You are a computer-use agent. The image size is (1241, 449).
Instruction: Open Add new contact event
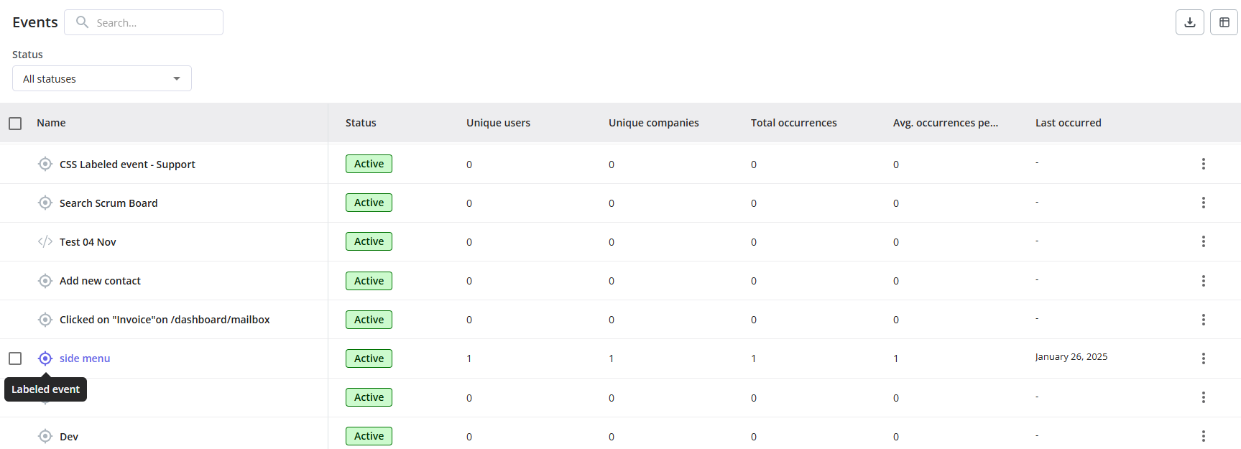point(100,281)
